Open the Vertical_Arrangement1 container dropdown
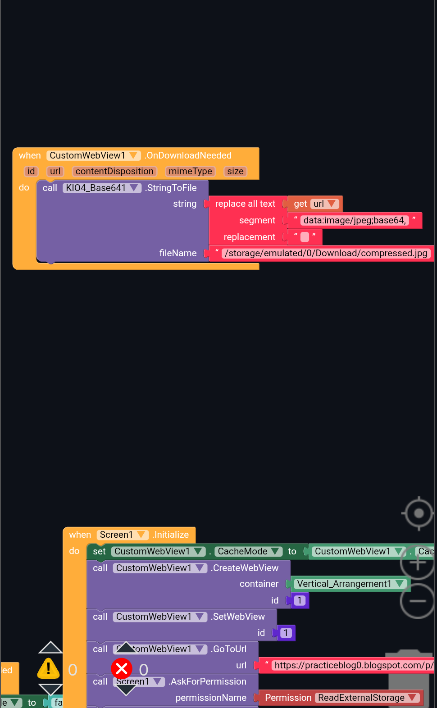 pyautogui.click(x=399, y=584)
